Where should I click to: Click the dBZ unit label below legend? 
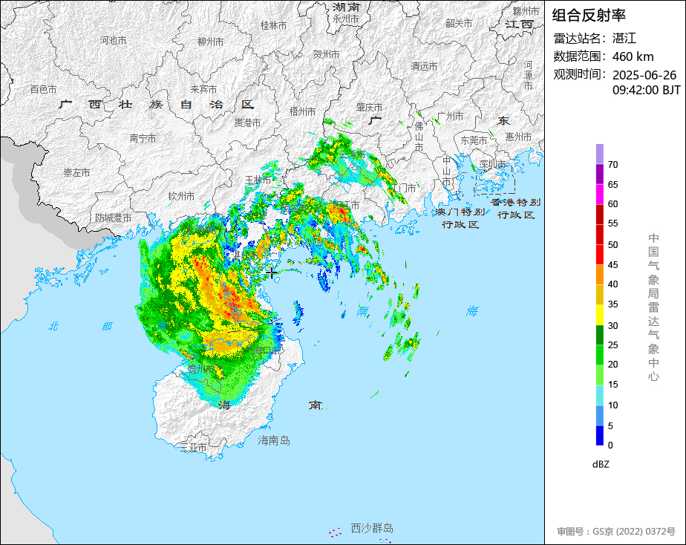click(x=601, y=464)
